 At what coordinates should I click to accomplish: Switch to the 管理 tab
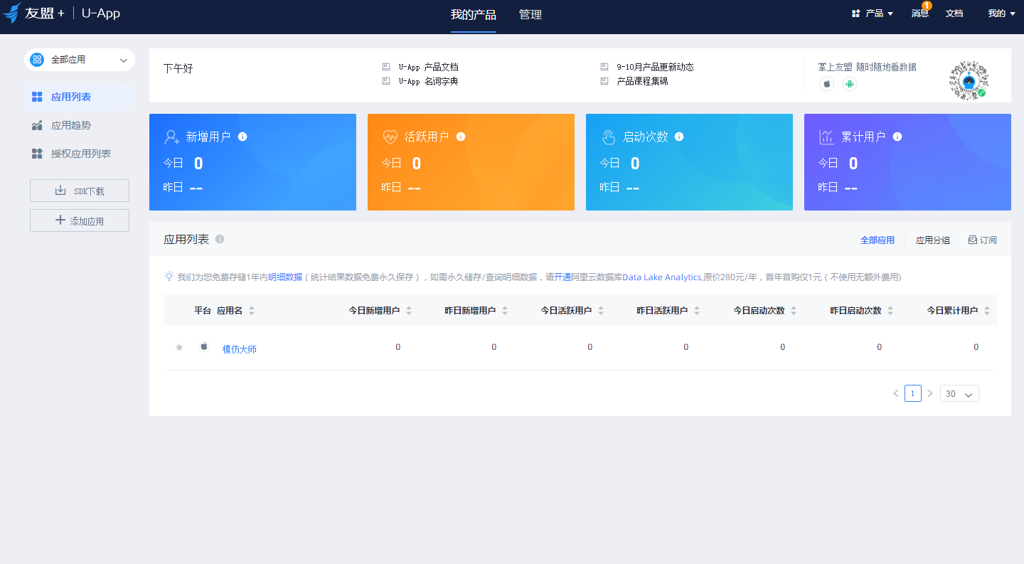[x=530, y=14]
